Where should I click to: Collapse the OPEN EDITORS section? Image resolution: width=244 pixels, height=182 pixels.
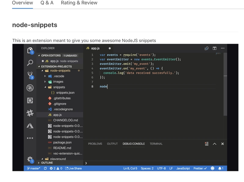39,56
